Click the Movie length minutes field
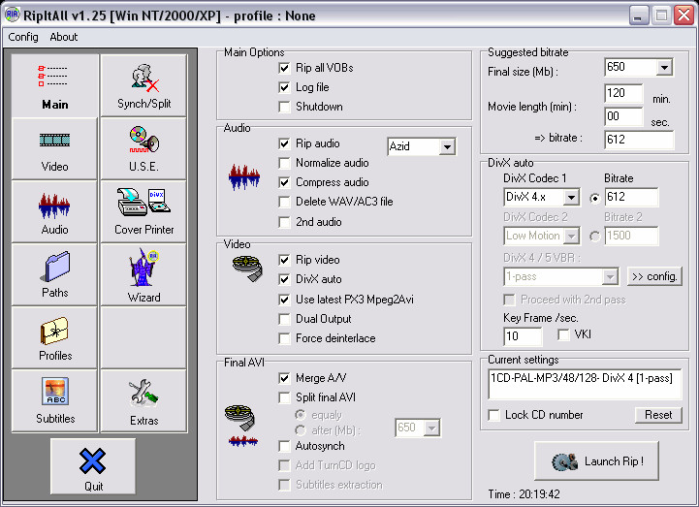 tap(623, 93)
